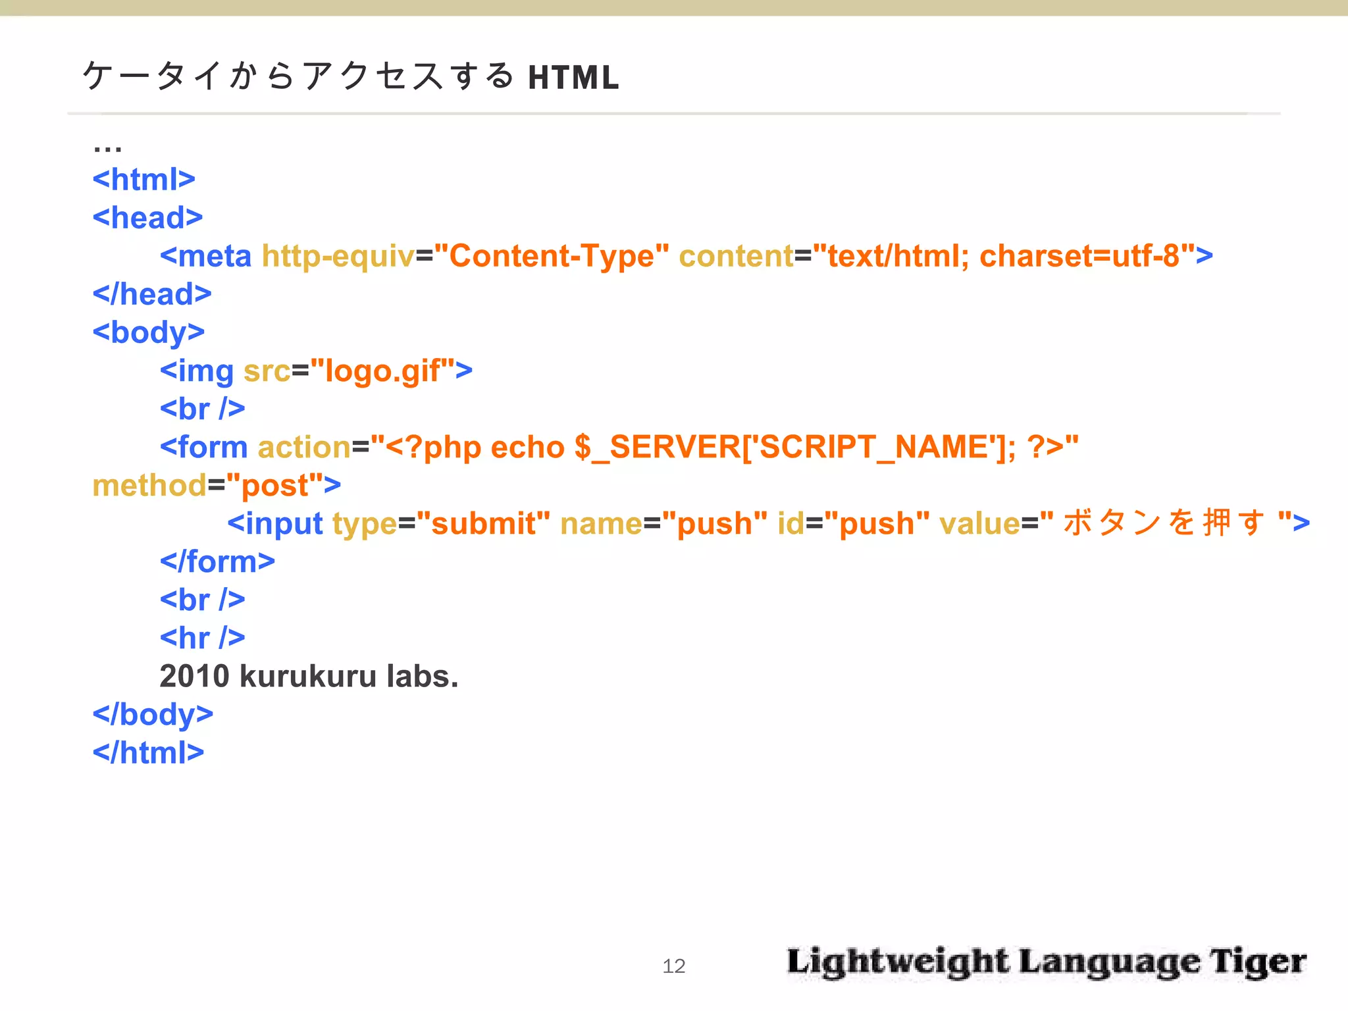Click the slide title 'ケータイからアクセスする HTML'
1348x1011 pixels.
351,76
